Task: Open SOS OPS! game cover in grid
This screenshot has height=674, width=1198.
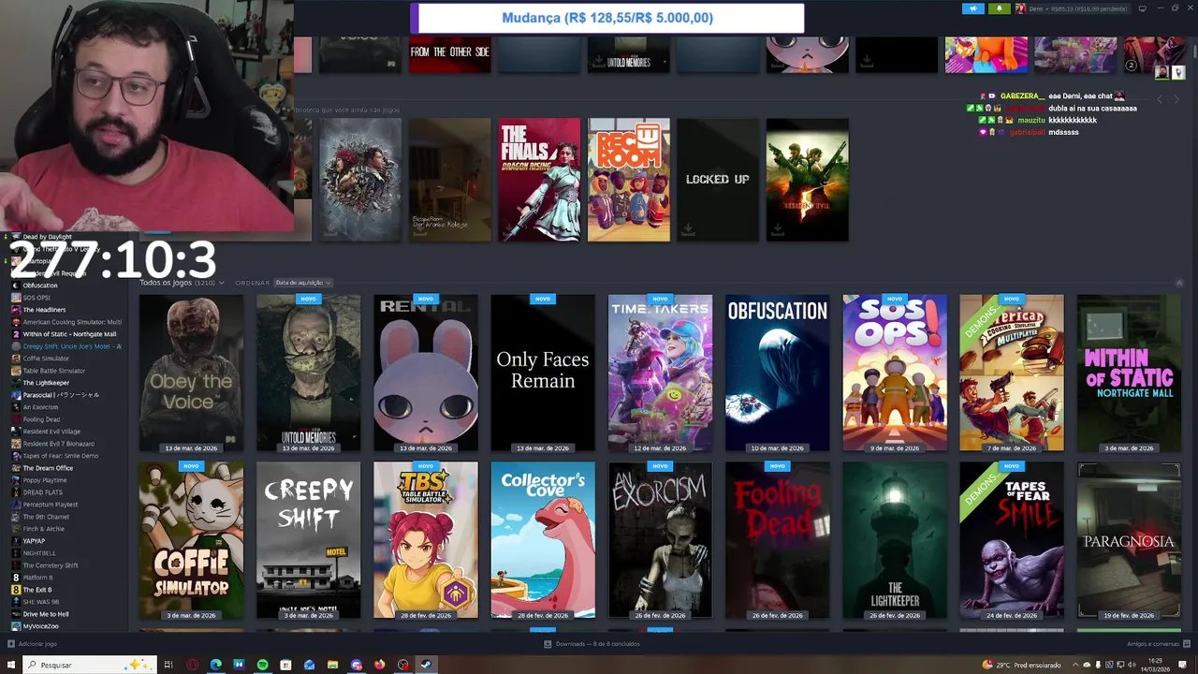Action: pos(895,373)
